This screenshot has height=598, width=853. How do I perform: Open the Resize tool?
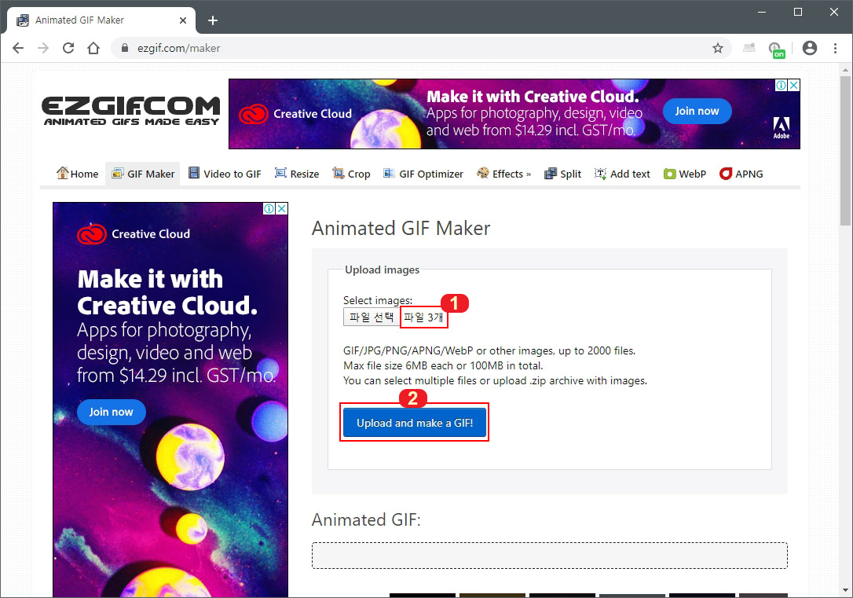pyautogui.click(x=297, y=174)
